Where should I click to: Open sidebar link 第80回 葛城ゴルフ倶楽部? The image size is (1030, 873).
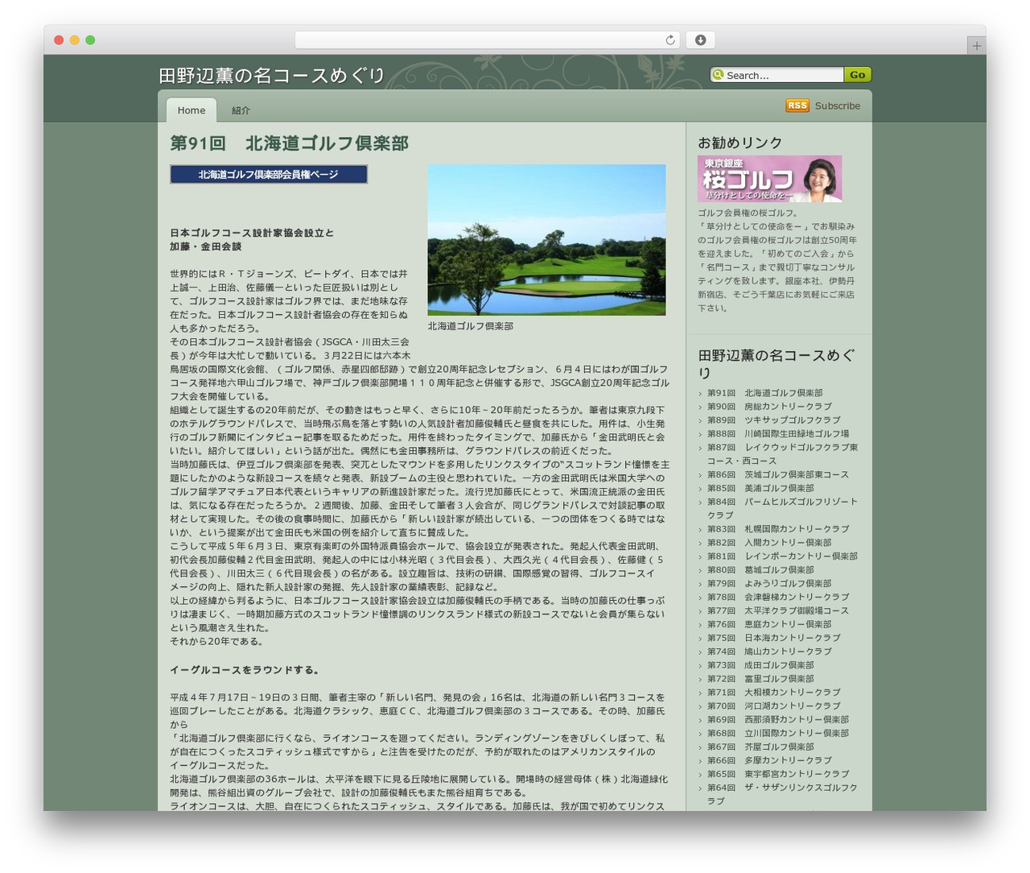(x=760, y=570)
